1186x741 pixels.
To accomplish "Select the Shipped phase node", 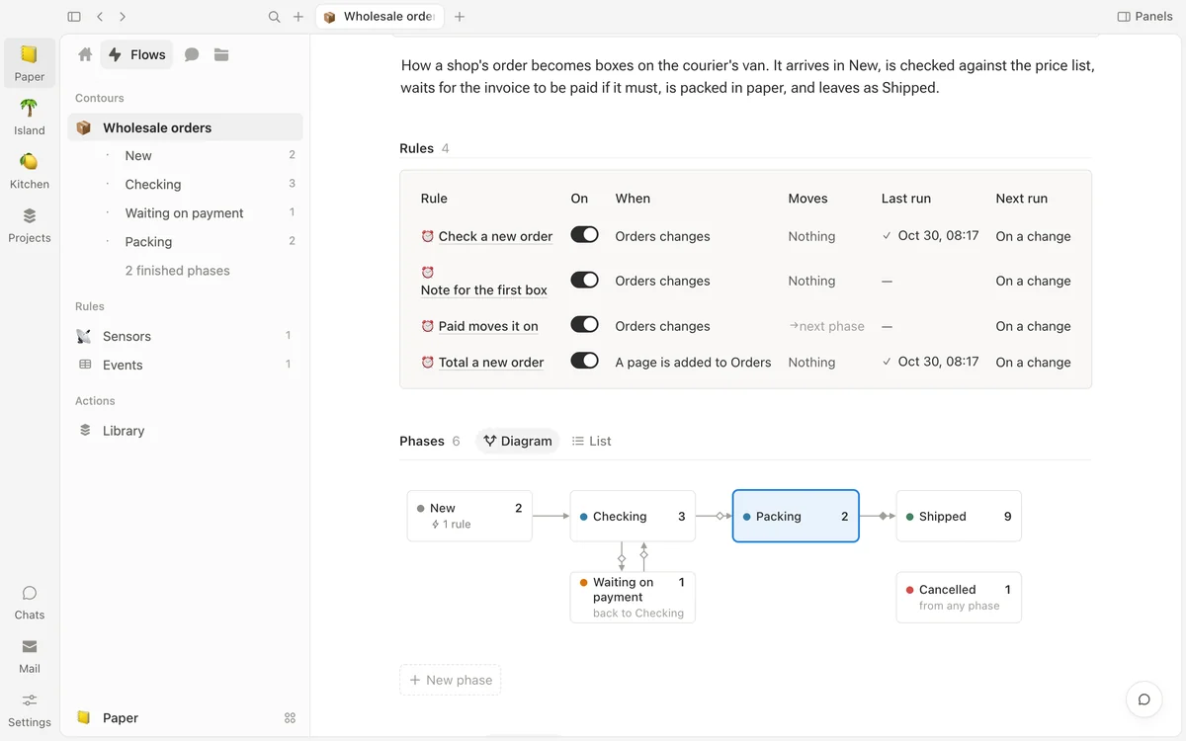I will click(959, 516).
